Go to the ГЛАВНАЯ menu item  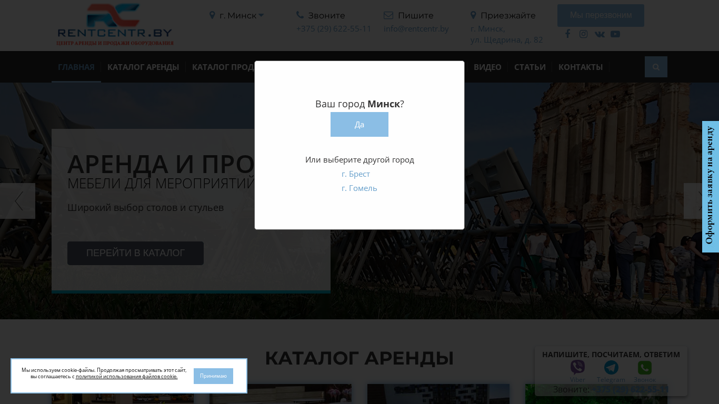tap(76, 67)
